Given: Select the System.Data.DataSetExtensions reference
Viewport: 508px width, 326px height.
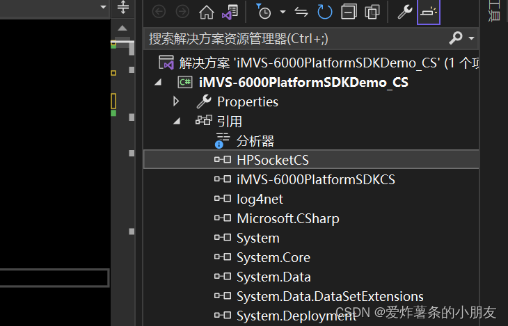Looking at the screenshot, I should (x=330, y=297).
